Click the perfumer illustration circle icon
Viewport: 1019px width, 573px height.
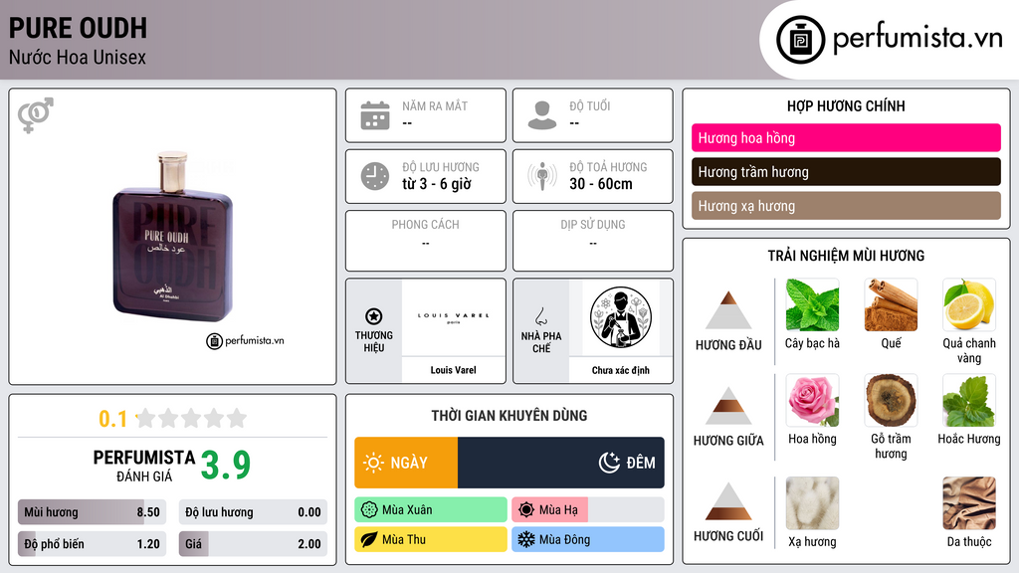coord(621,317)
